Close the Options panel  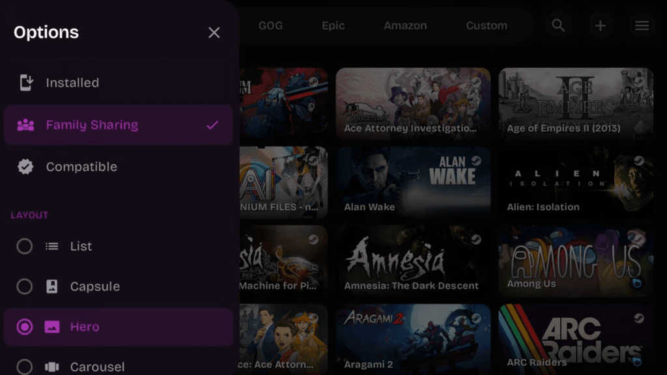[214, 33]
